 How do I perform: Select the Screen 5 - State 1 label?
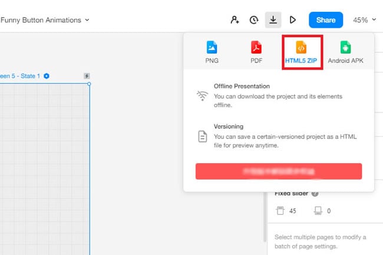[20, 76]
